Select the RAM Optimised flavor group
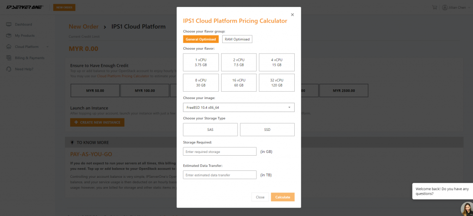473x216 pixels. [x=237, y=40]
